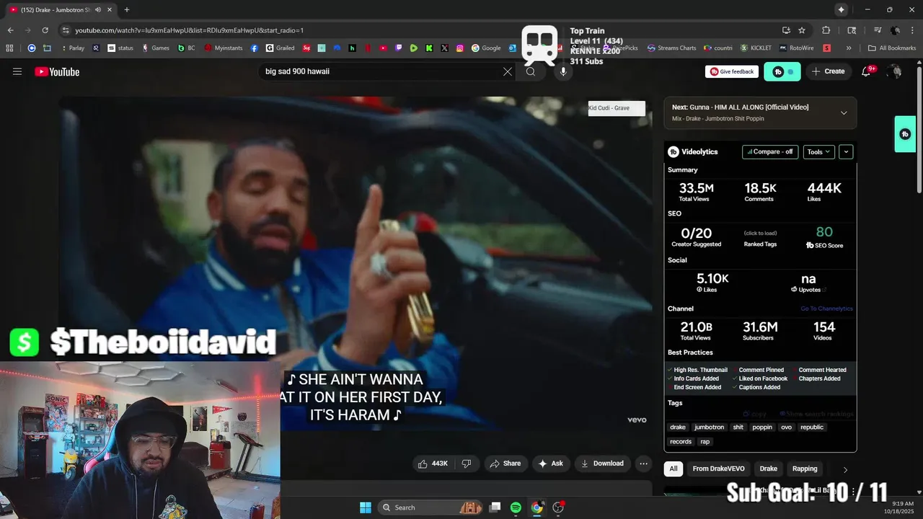Like the video with the 443K thumbs-up
Viewport: 923px width, 519px height.
click(x=433, y=463)
